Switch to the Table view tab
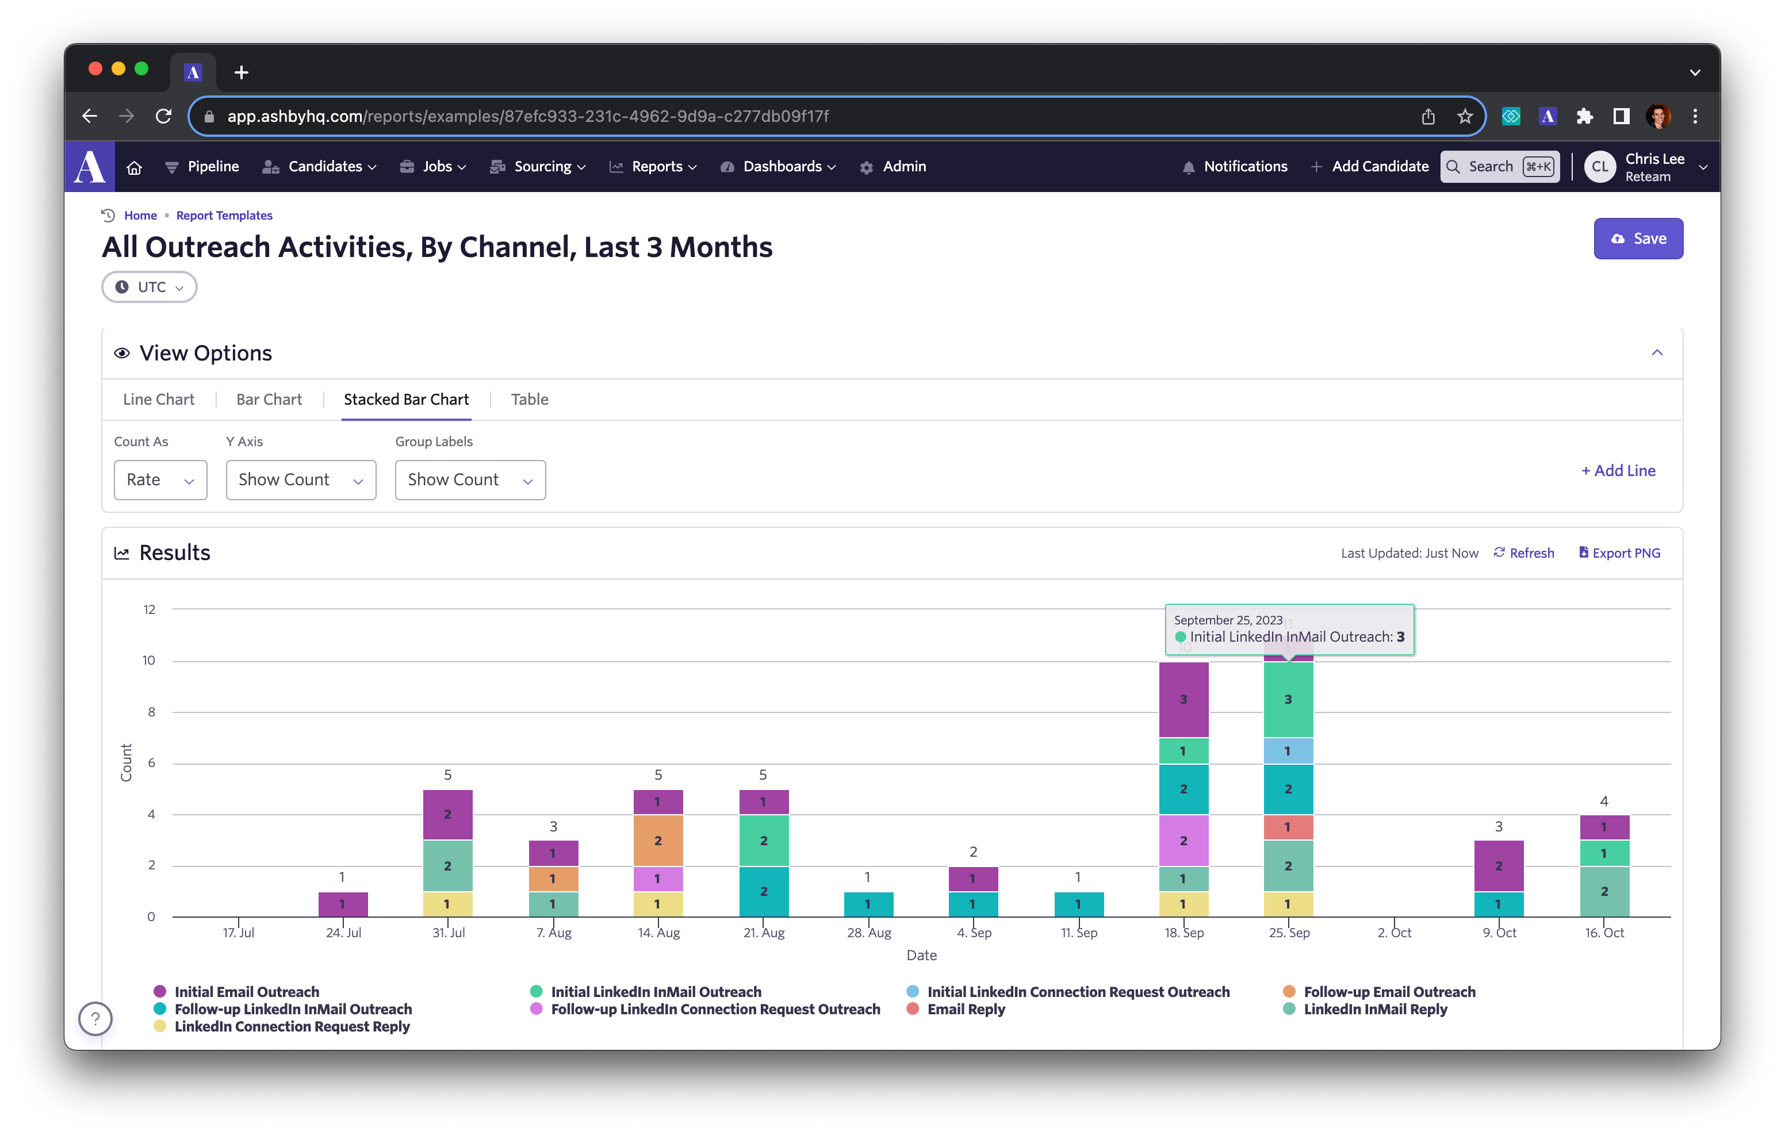Image resolution: width=1785 pixels, height=1135 pixels. pyautogui.click(x=528, y=399)
